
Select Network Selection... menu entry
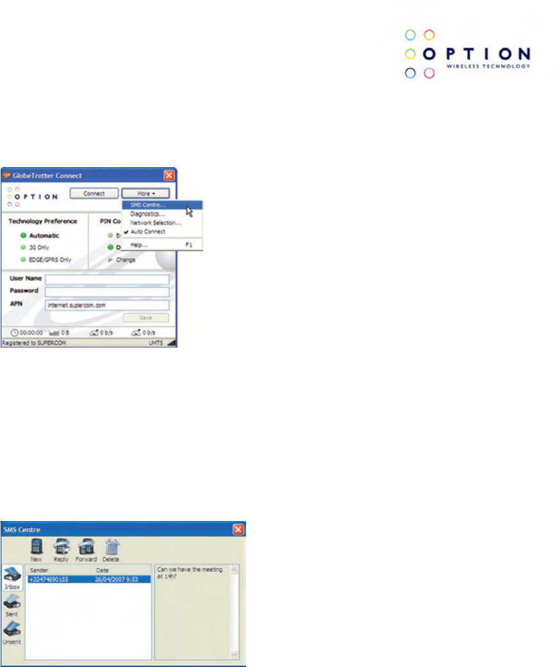tap(162, 223)
